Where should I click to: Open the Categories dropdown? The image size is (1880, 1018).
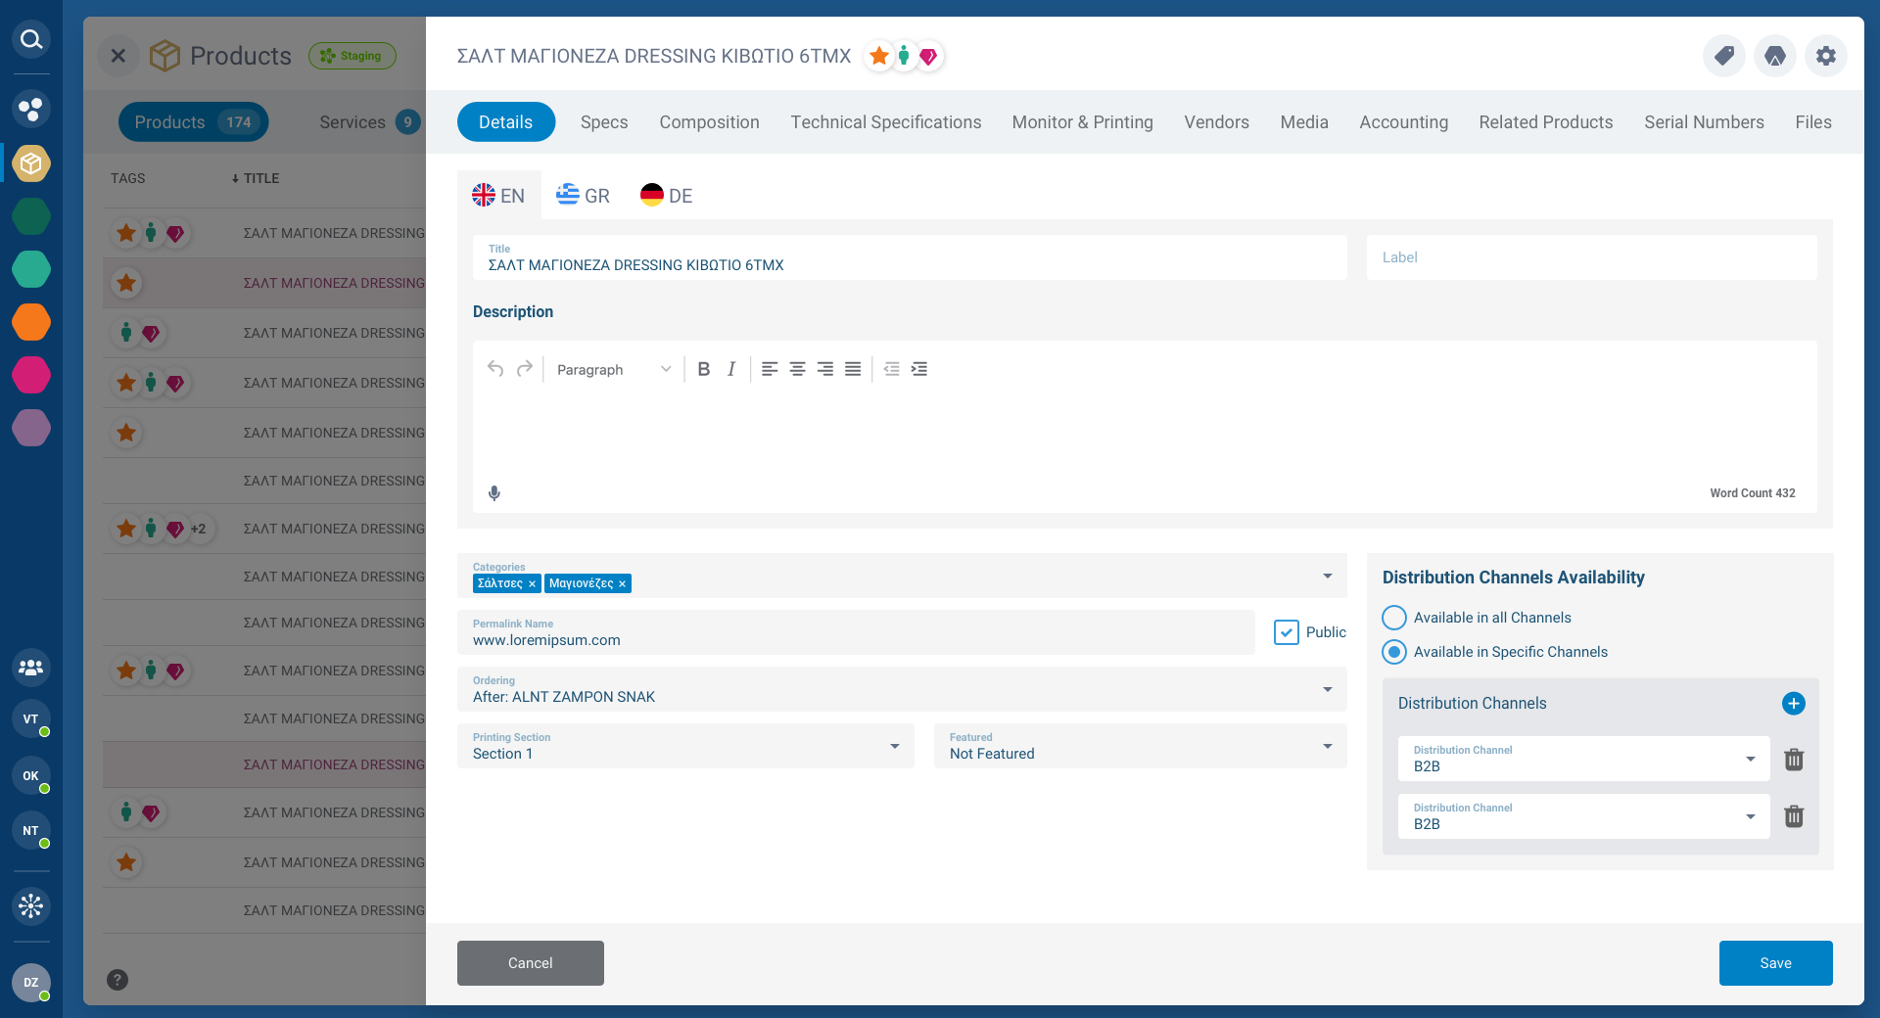pyautogui.click(x=1328, y=576)
